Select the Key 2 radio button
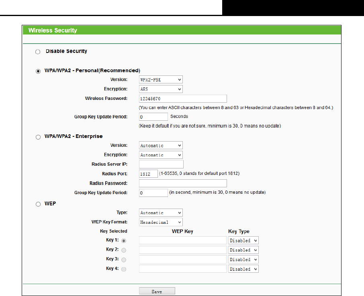Image resolution: width=364 pixels, height=296 pixels. 124,250
